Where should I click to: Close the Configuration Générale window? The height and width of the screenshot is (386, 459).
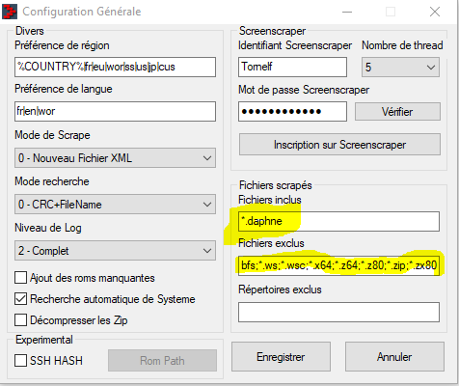tap(435, 12)
